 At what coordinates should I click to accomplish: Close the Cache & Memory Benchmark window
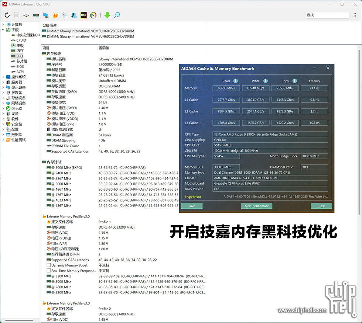click(x=328, y=68)
